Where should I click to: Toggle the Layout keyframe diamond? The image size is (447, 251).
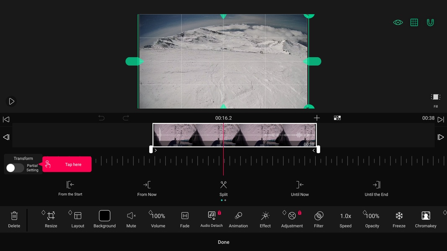point(70,212)
